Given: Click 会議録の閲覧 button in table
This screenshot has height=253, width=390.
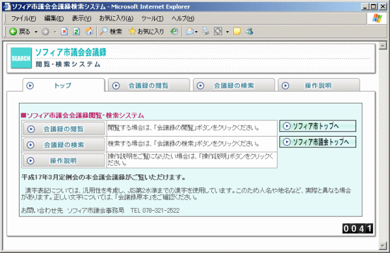Looking at the screenshot, I should 64,129.
